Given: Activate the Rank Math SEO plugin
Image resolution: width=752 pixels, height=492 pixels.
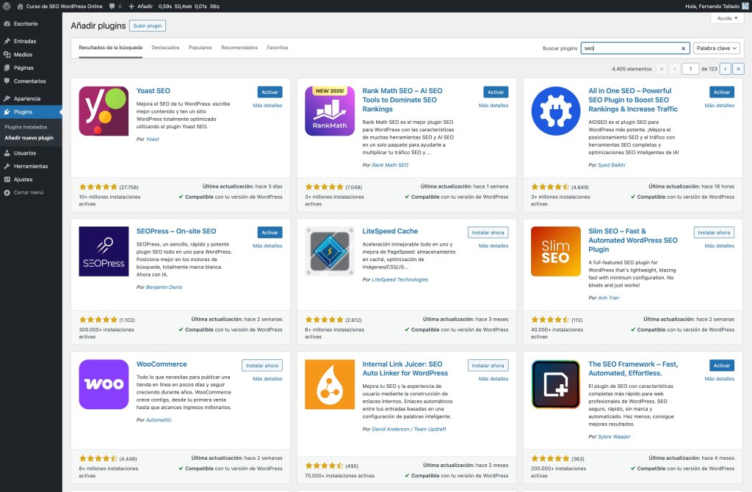Looking at the screenshot, I should click(x=496, y=92).
